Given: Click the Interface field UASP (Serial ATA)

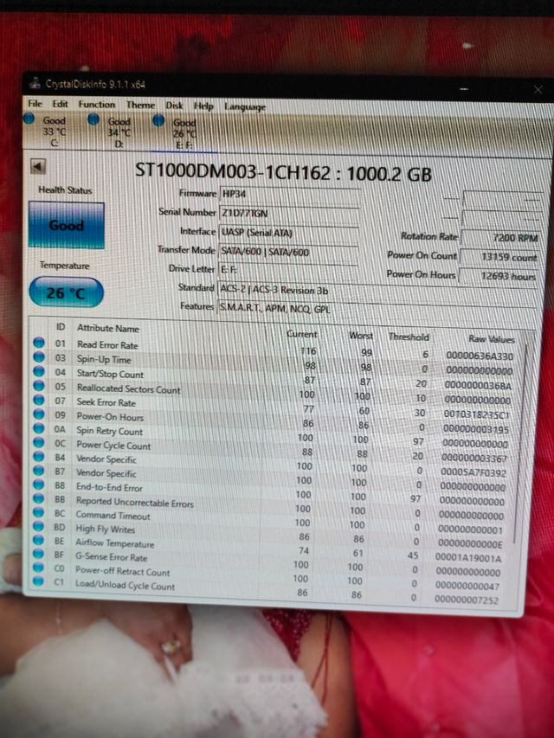Looking at the screenshot, I should [289, 233].
